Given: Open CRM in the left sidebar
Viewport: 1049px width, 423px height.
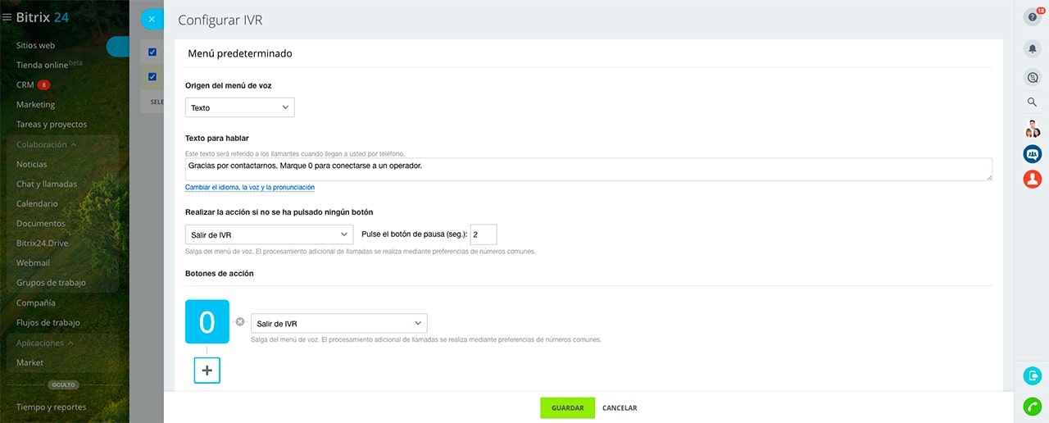Looking at the screenshot, I should [25, 84].
